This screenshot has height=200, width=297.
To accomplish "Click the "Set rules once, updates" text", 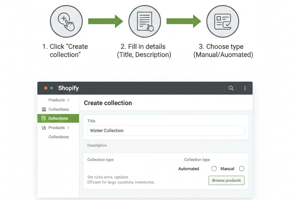I will tap(108, 177).
